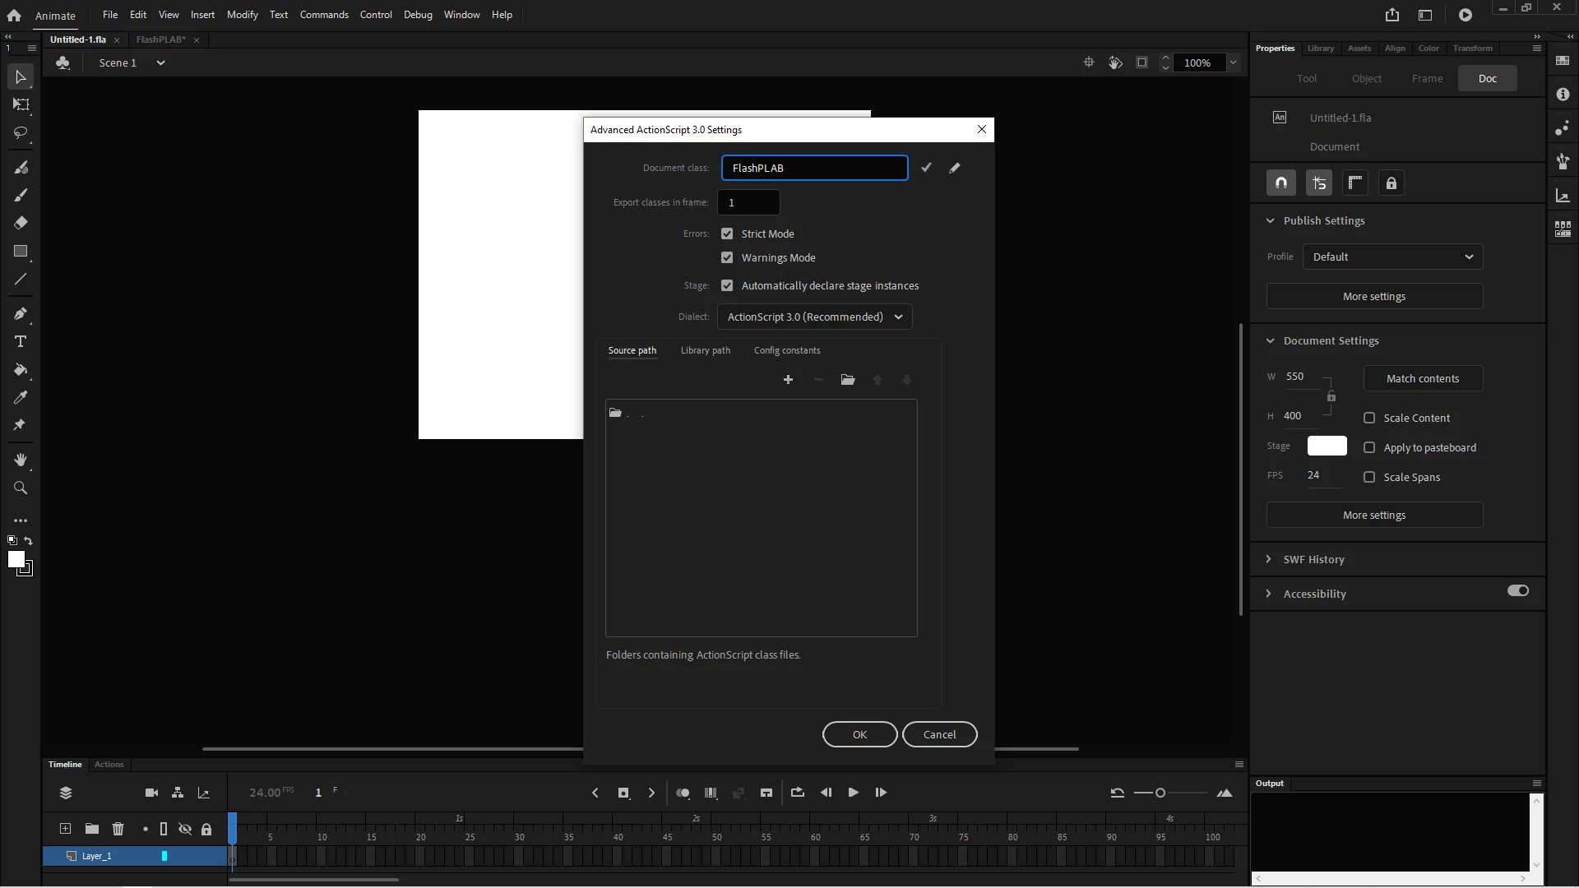Uncheck the Strict Mode checkbox
Image resolution: width=1579 pixels, height=888 pixels.
(727, 234)
